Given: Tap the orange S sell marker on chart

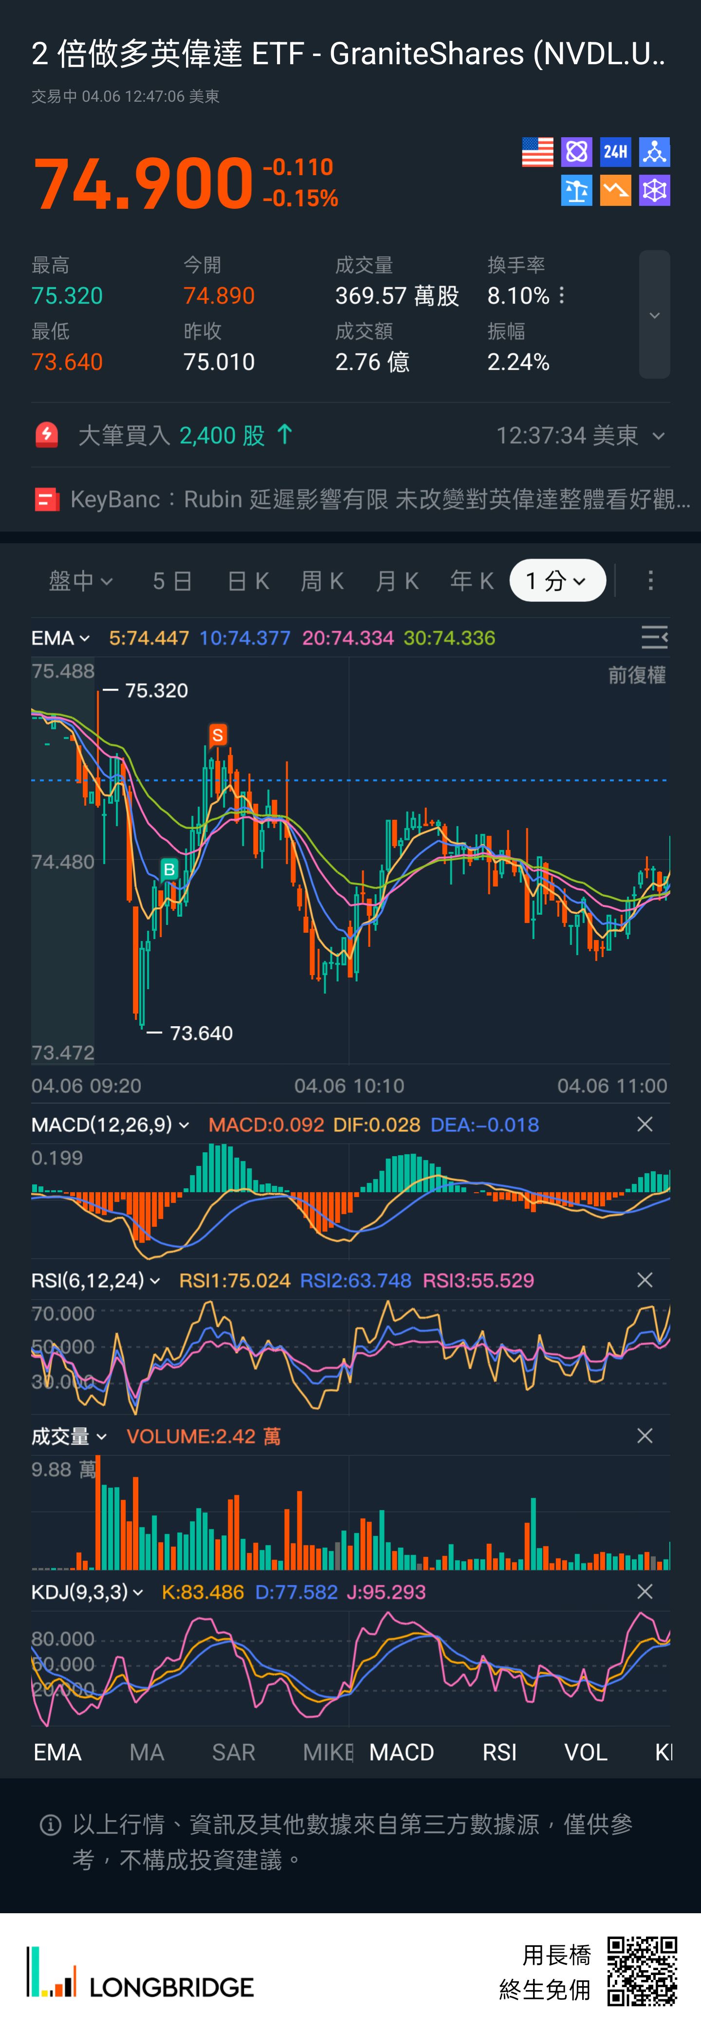Looking at the screenshot, I should [x=218, y=735].
